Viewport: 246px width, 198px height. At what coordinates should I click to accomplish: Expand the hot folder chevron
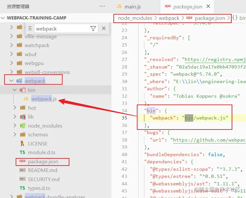(15, 108)
